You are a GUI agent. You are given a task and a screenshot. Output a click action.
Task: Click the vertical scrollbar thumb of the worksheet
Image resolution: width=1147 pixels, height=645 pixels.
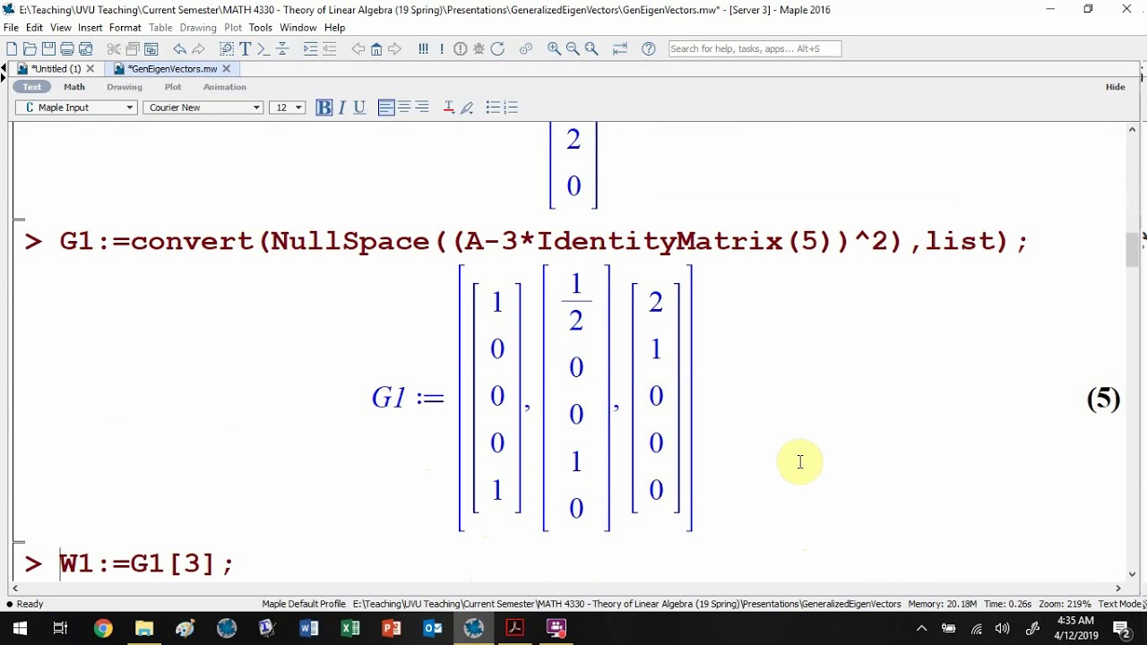1133,250
